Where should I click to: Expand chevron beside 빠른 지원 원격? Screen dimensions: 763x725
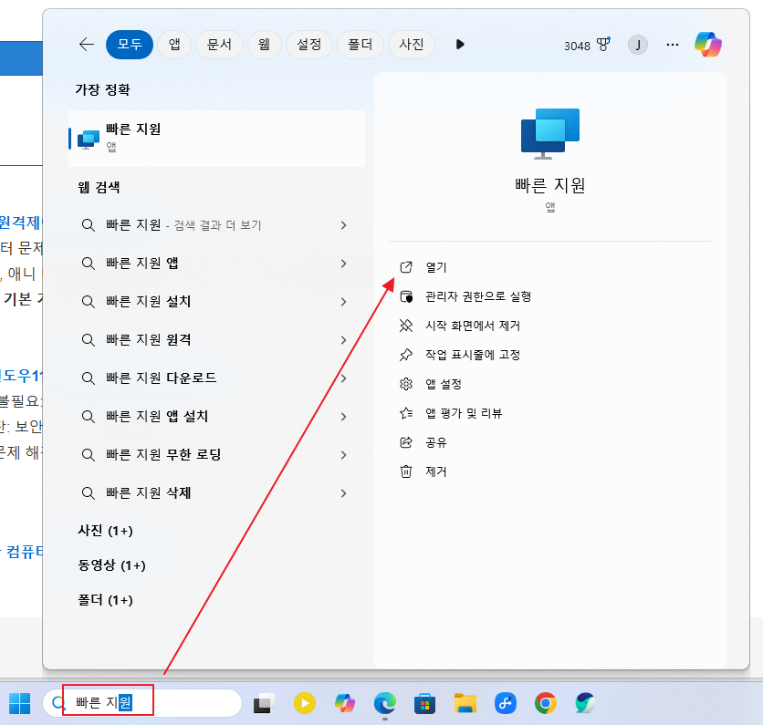343,340
